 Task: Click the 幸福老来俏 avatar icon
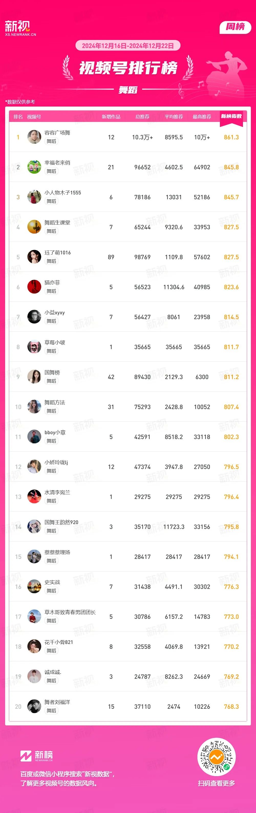click(34, 167)
